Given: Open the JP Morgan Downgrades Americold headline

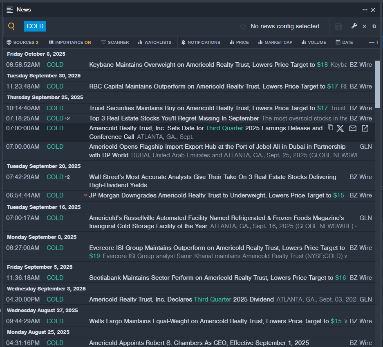Looking at the screenshot, I should [x=210, y=195].
